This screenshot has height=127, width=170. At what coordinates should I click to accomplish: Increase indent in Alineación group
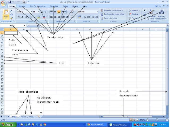pos(67,17)
